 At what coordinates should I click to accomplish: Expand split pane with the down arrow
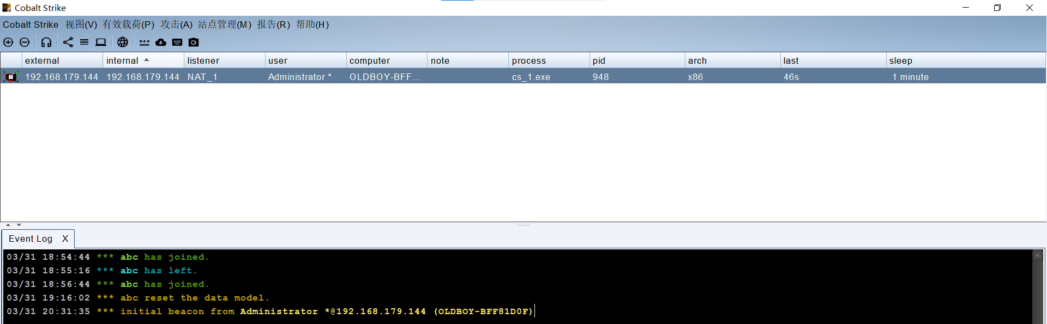[19, 224]
